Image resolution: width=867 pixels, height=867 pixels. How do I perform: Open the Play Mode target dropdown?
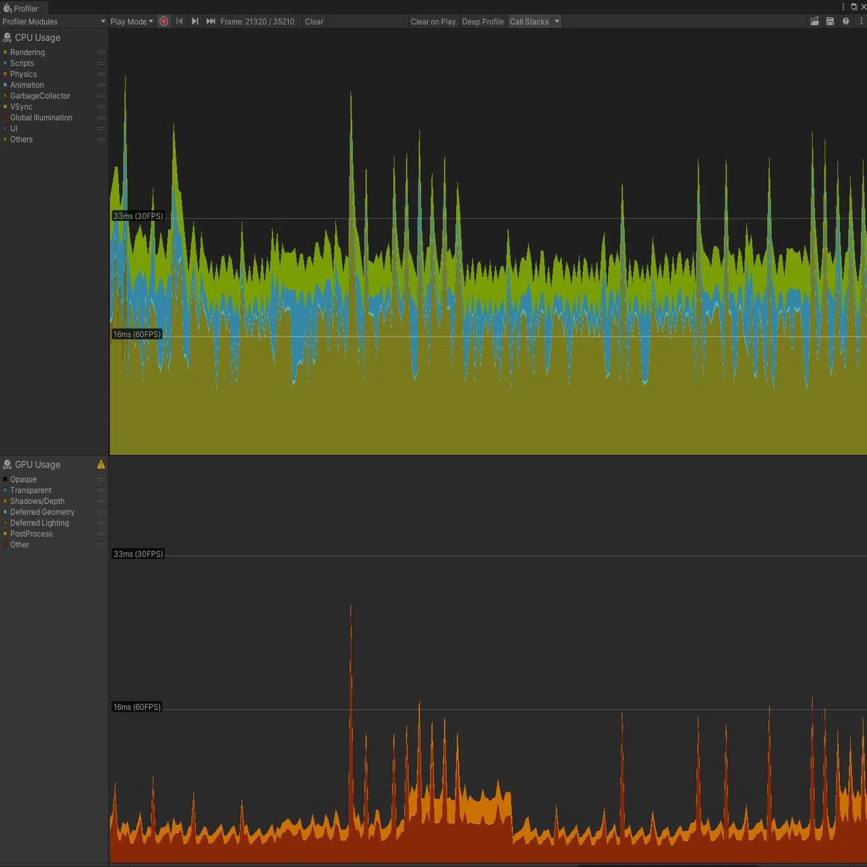point(131,21)
